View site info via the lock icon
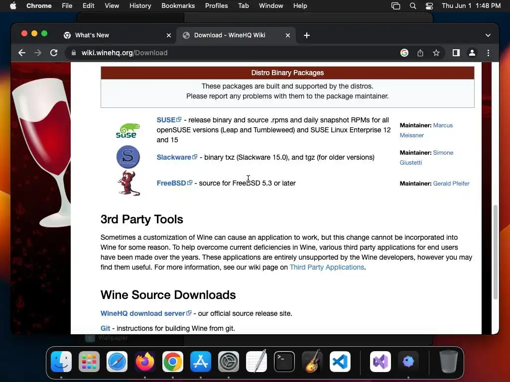 click(74, 53)
